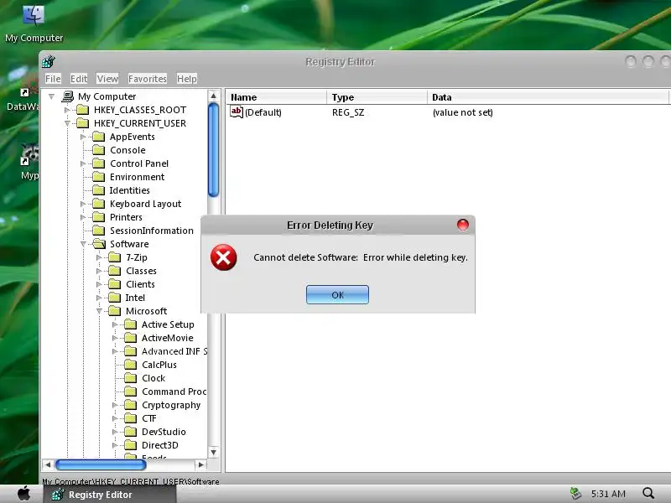Click the tree vertical scrollbar thumb
Image resolution: width=671 pixels, height=503 pixels.
(x=213, y=150)
